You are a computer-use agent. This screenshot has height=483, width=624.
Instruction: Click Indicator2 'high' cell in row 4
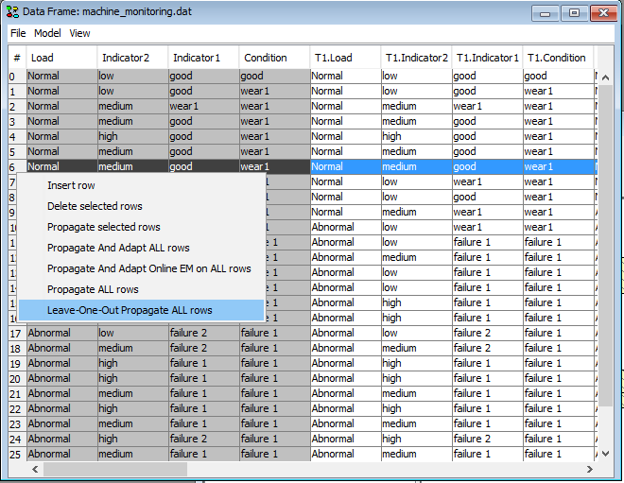pyautogui.click(x=133, y=136)
